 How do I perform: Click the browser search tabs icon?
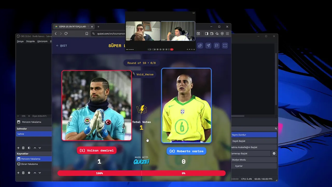pos(198,34)
